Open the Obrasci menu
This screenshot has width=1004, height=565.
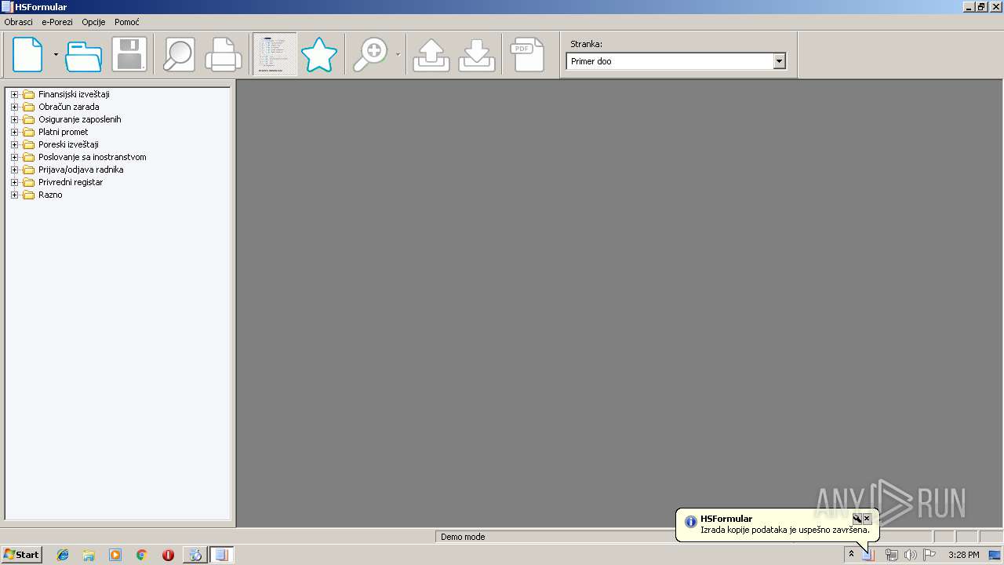pyautogui.click(x=19, y=22)
